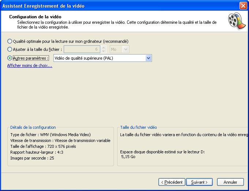Screen dimensions: 249x191
Task: Click the 'Type de fichier : WMV' detail line
Action: click(51, 135)
